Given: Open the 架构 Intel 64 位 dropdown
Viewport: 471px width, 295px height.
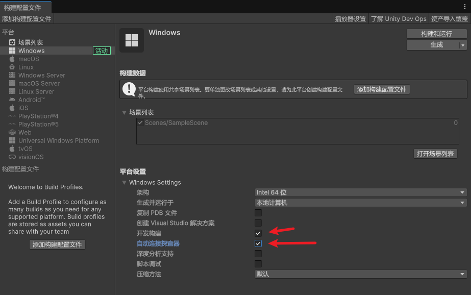Looking at the screenshot, I should coord(361,192).
